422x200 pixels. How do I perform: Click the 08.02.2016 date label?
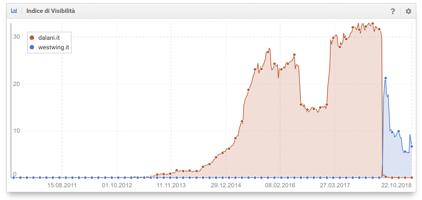coord(280,185)
